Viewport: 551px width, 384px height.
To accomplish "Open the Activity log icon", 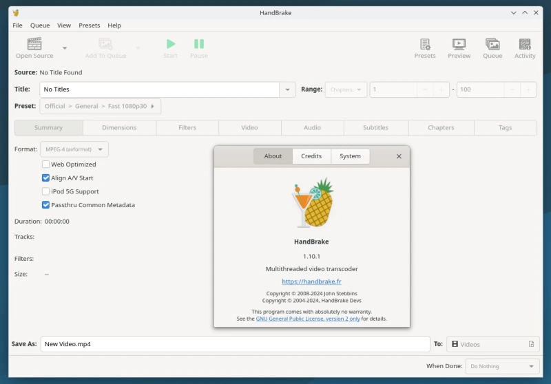I will 525,44.
